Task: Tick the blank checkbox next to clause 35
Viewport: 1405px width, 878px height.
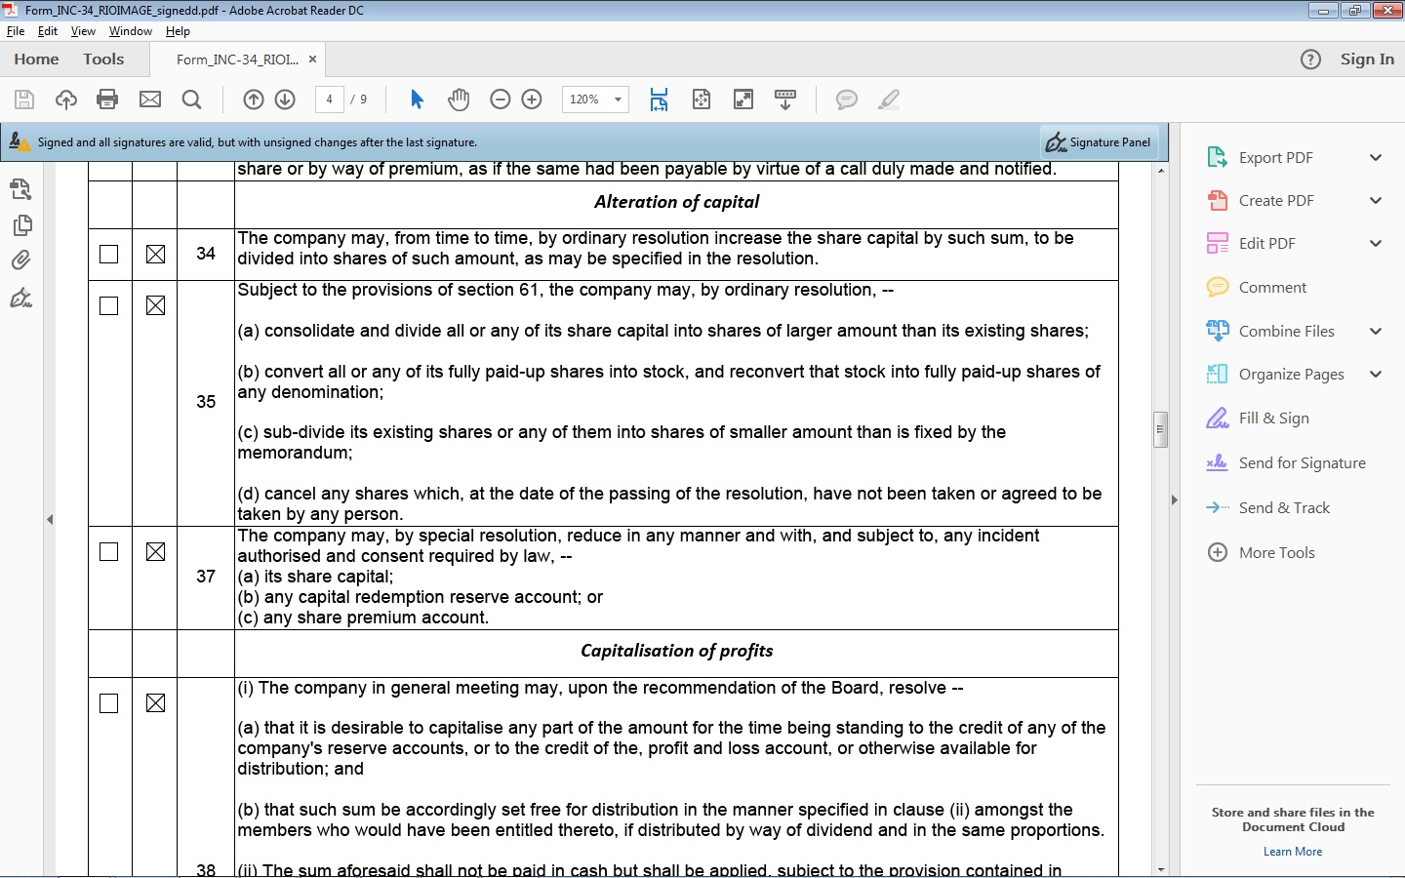Action: (x=108, y=305)
